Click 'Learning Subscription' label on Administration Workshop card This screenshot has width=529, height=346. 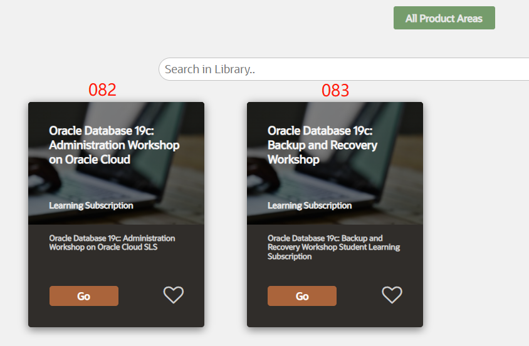(x=91, y=205)
